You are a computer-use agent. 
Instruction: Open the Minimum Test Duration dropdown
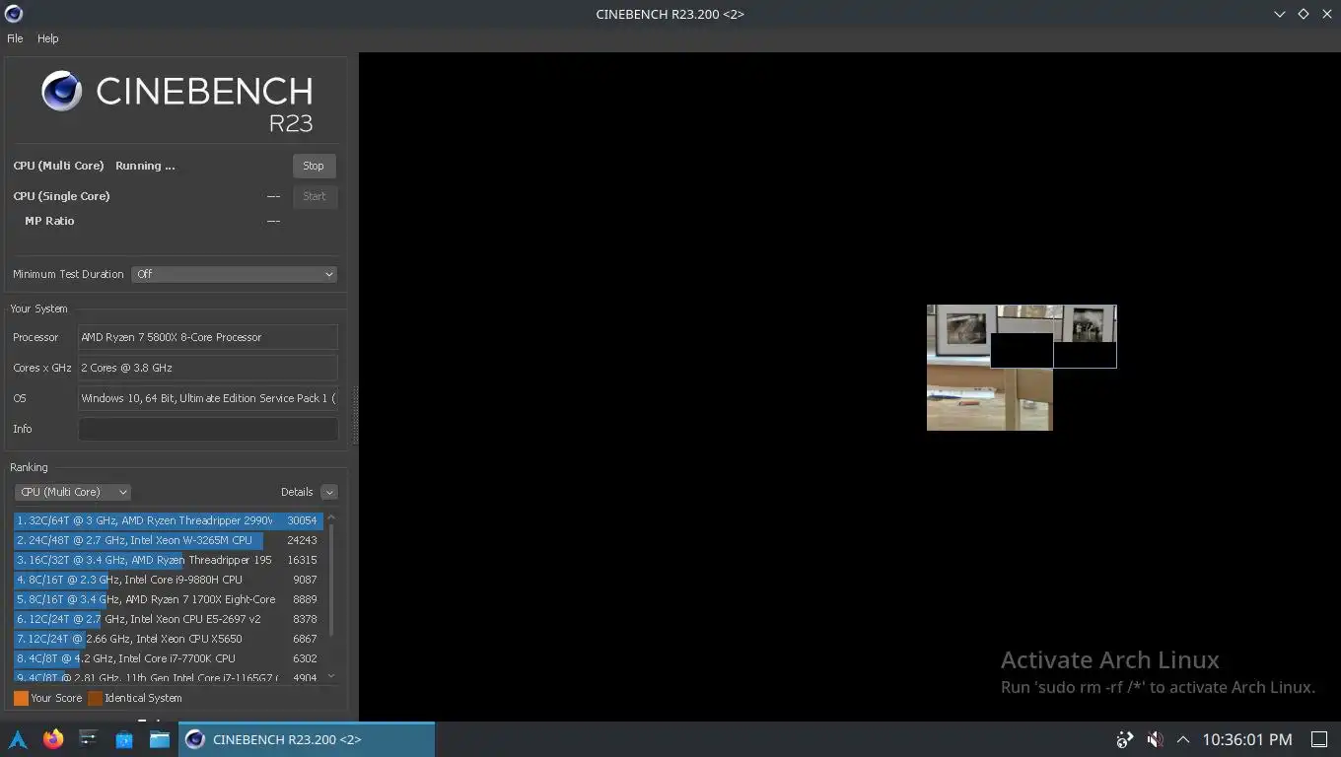234,274
